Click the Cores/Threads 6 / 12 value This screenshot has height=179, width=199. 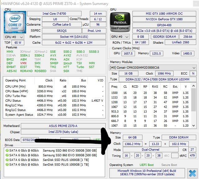tap(98, 19)
